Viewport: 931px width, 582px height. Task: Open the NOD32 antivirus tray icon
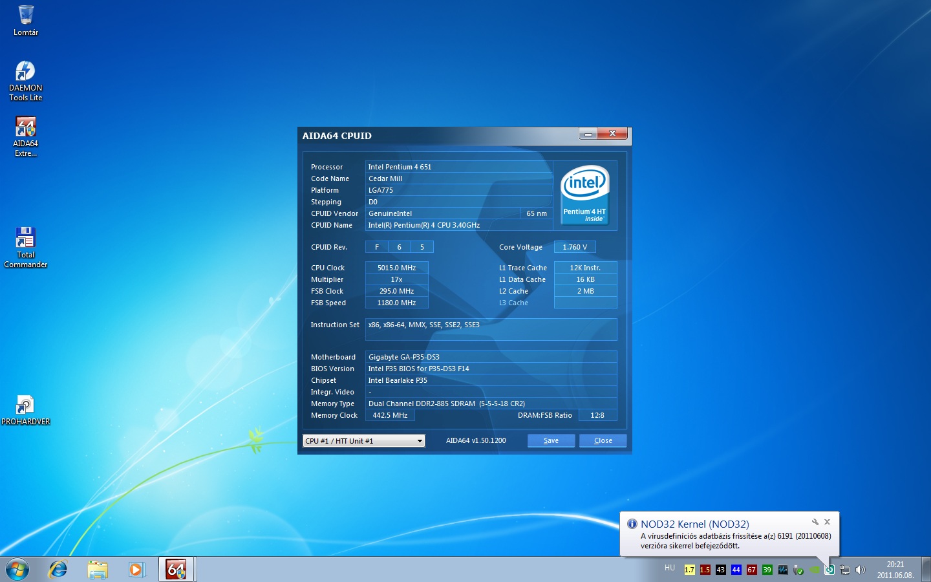829,570
